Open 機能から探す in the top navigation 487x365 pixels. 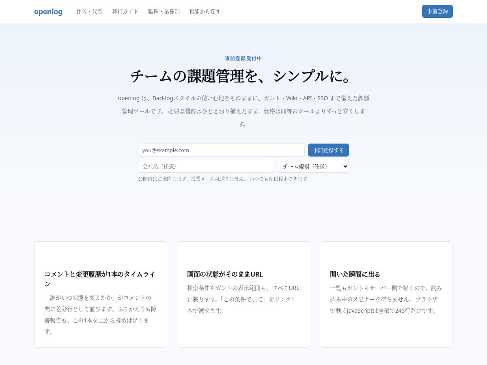[205, 11]
